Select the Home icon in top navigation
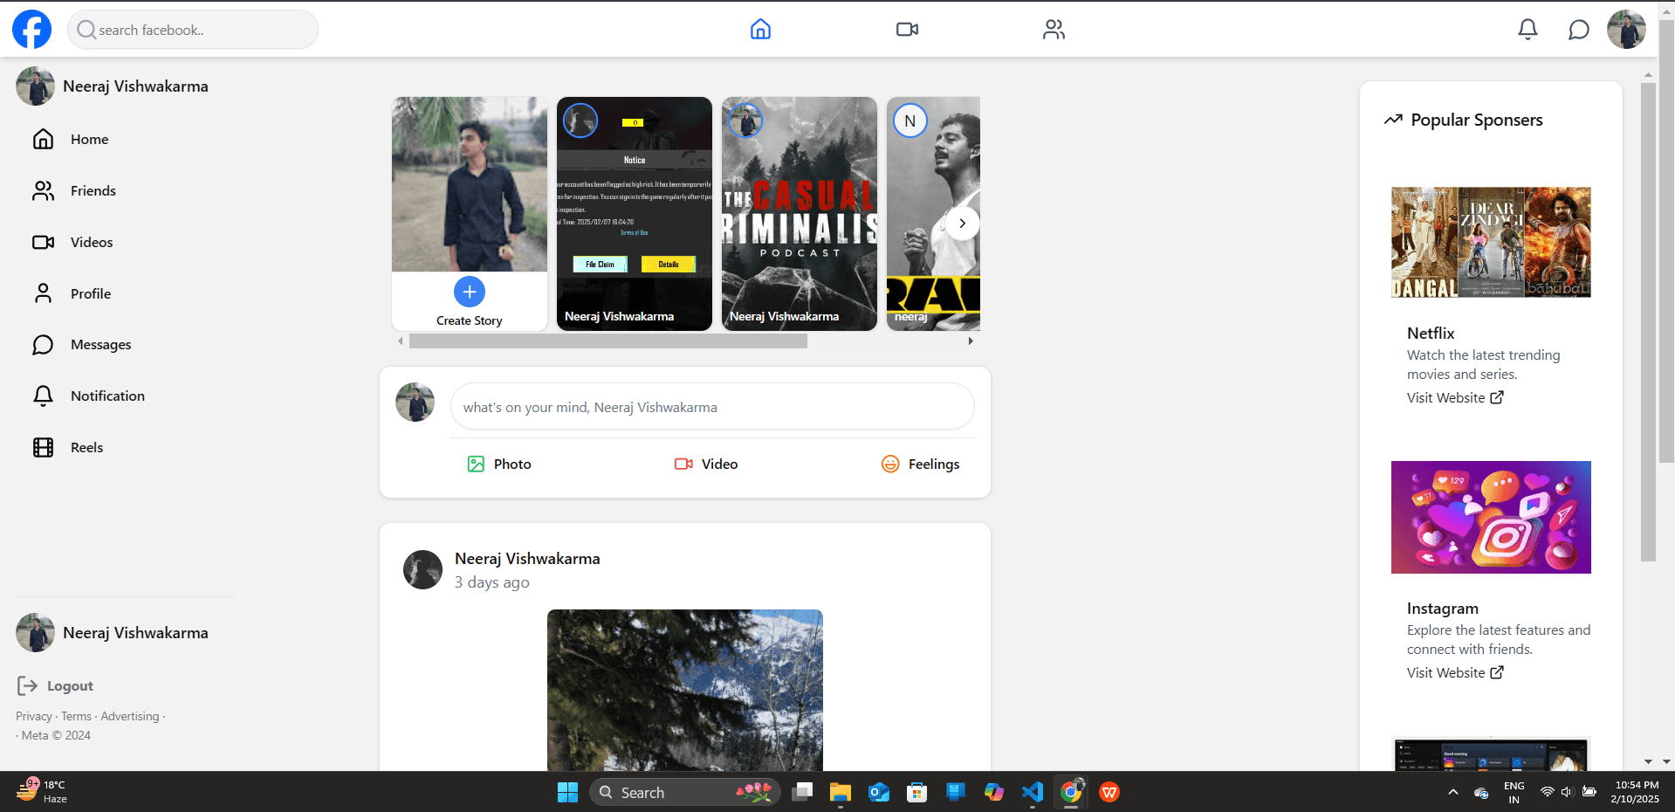This screenshot has width=1675, height=812. tap(759, 29)
